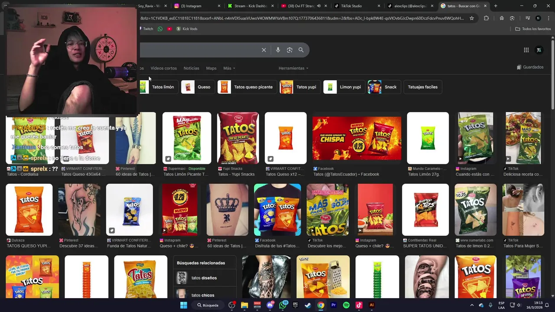
Task: Expand the Más dropdown
Action: (x=229, y=68)
